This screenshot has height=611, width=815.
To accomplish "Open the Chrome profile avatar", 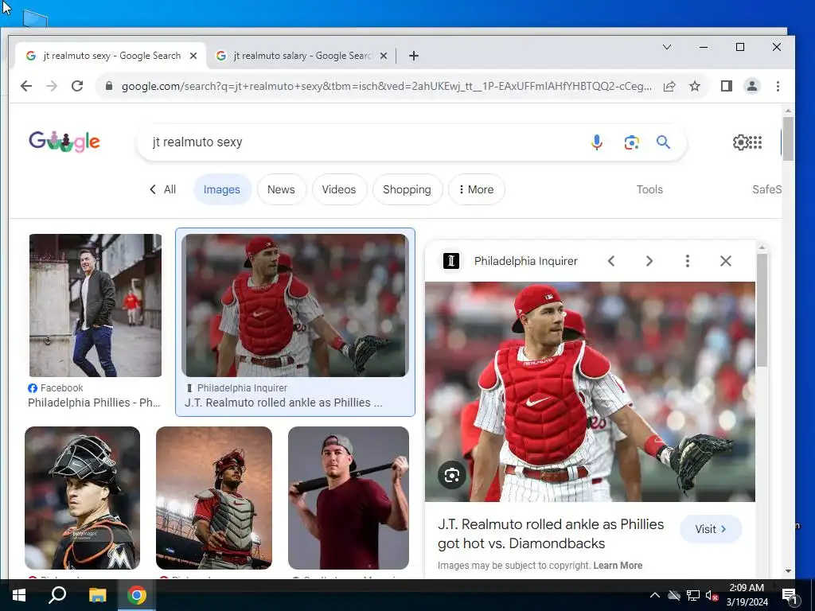I will 751,86.
